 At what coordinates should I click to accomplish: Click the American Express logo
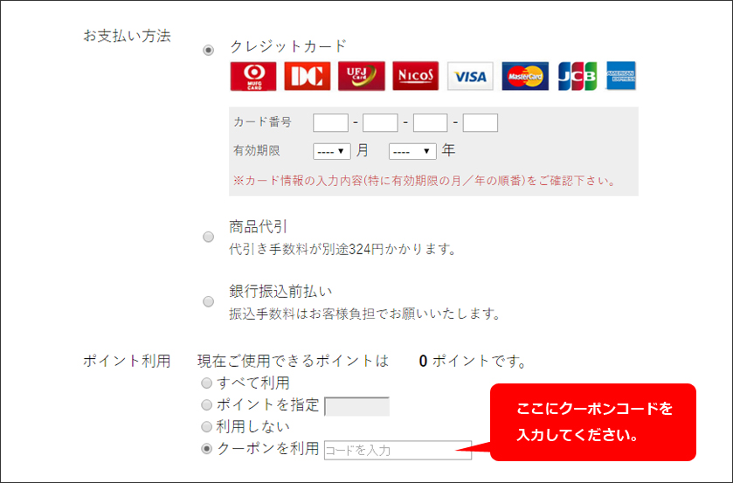pos(621,76)
